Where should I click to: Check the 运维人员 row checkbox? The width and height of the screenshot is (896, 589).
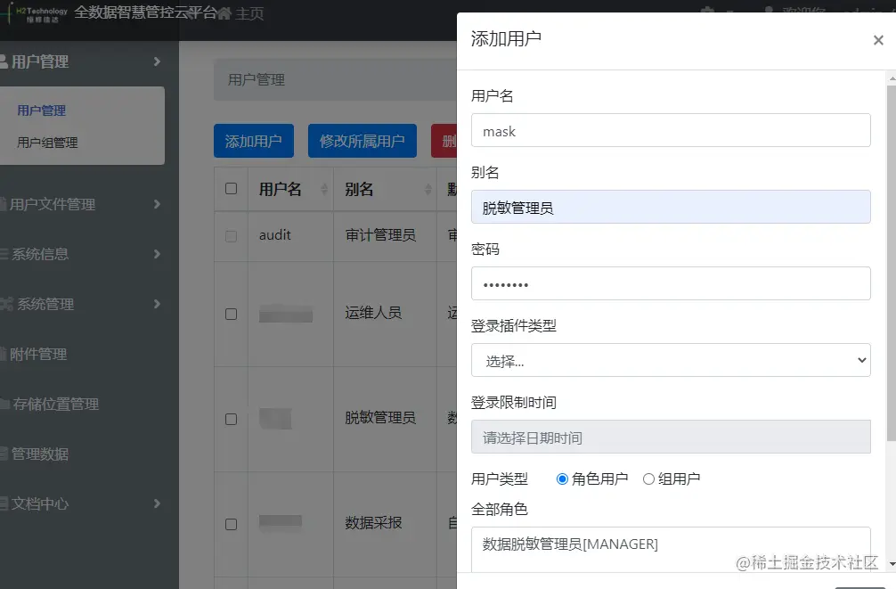231,314
